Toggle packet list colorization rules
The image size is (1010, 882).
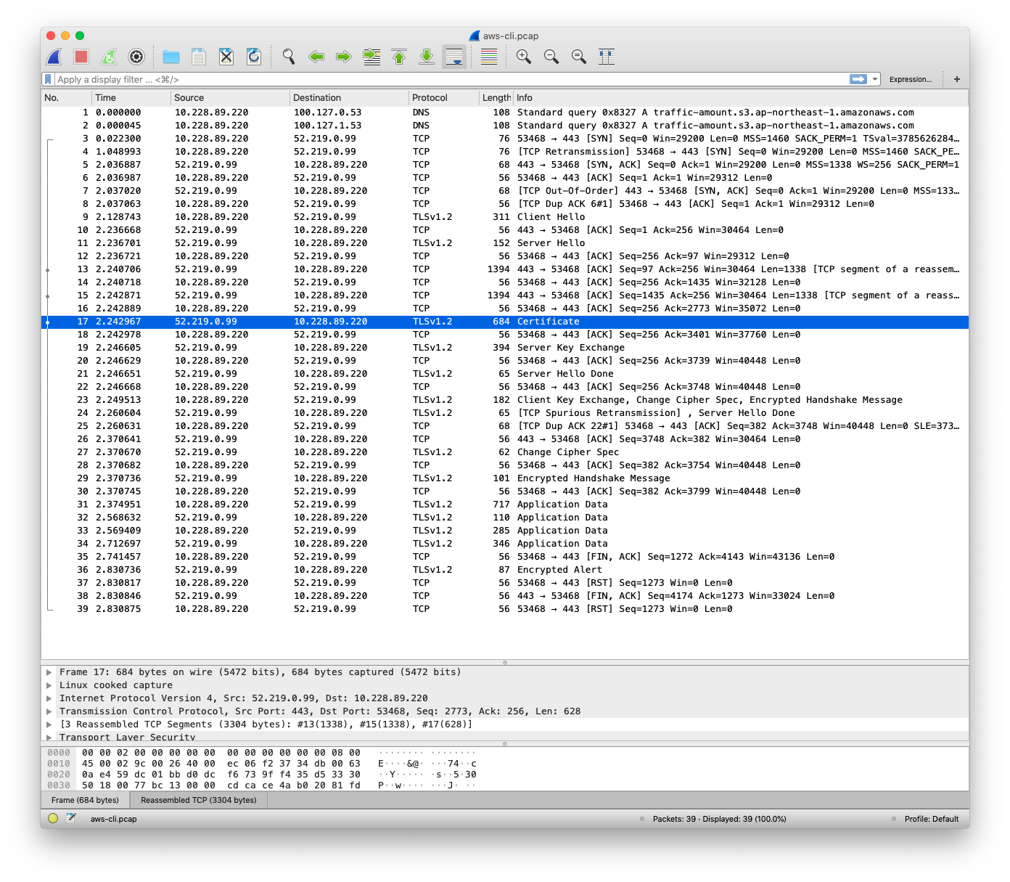tap(489, 57)
